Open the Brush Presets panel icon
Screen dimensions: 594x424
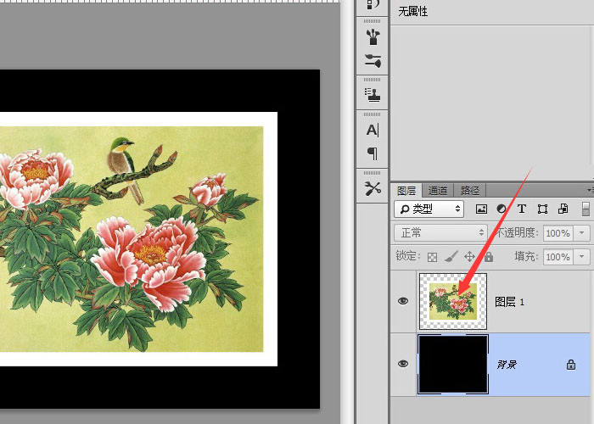(373, 60)
